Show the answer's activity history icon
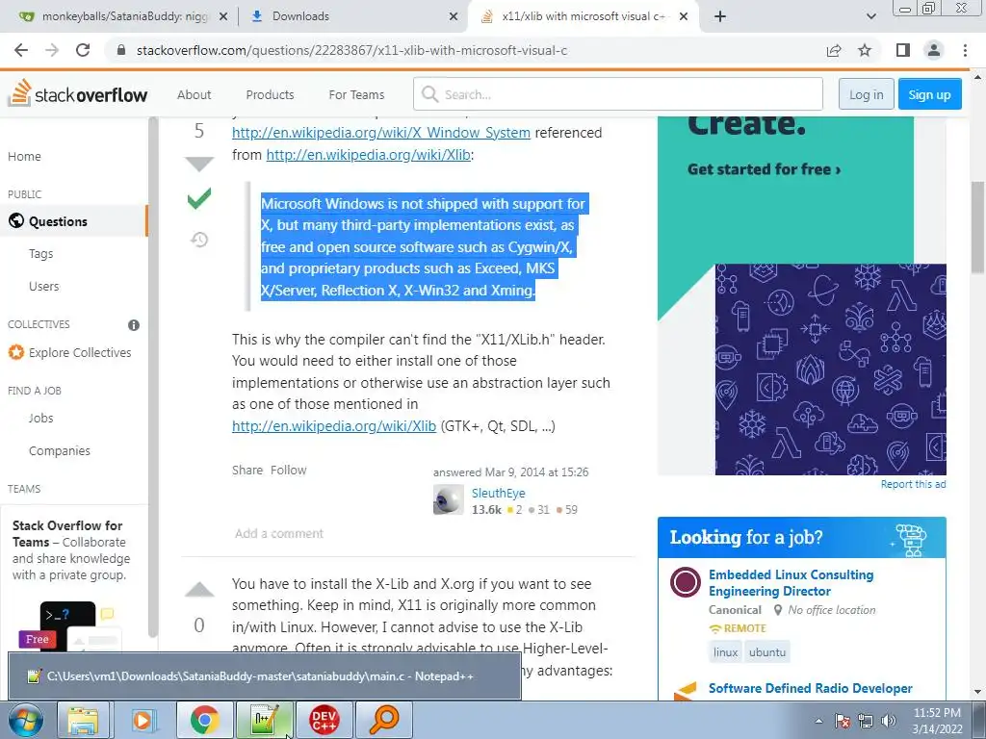The image size is (986, 739). 199,240
